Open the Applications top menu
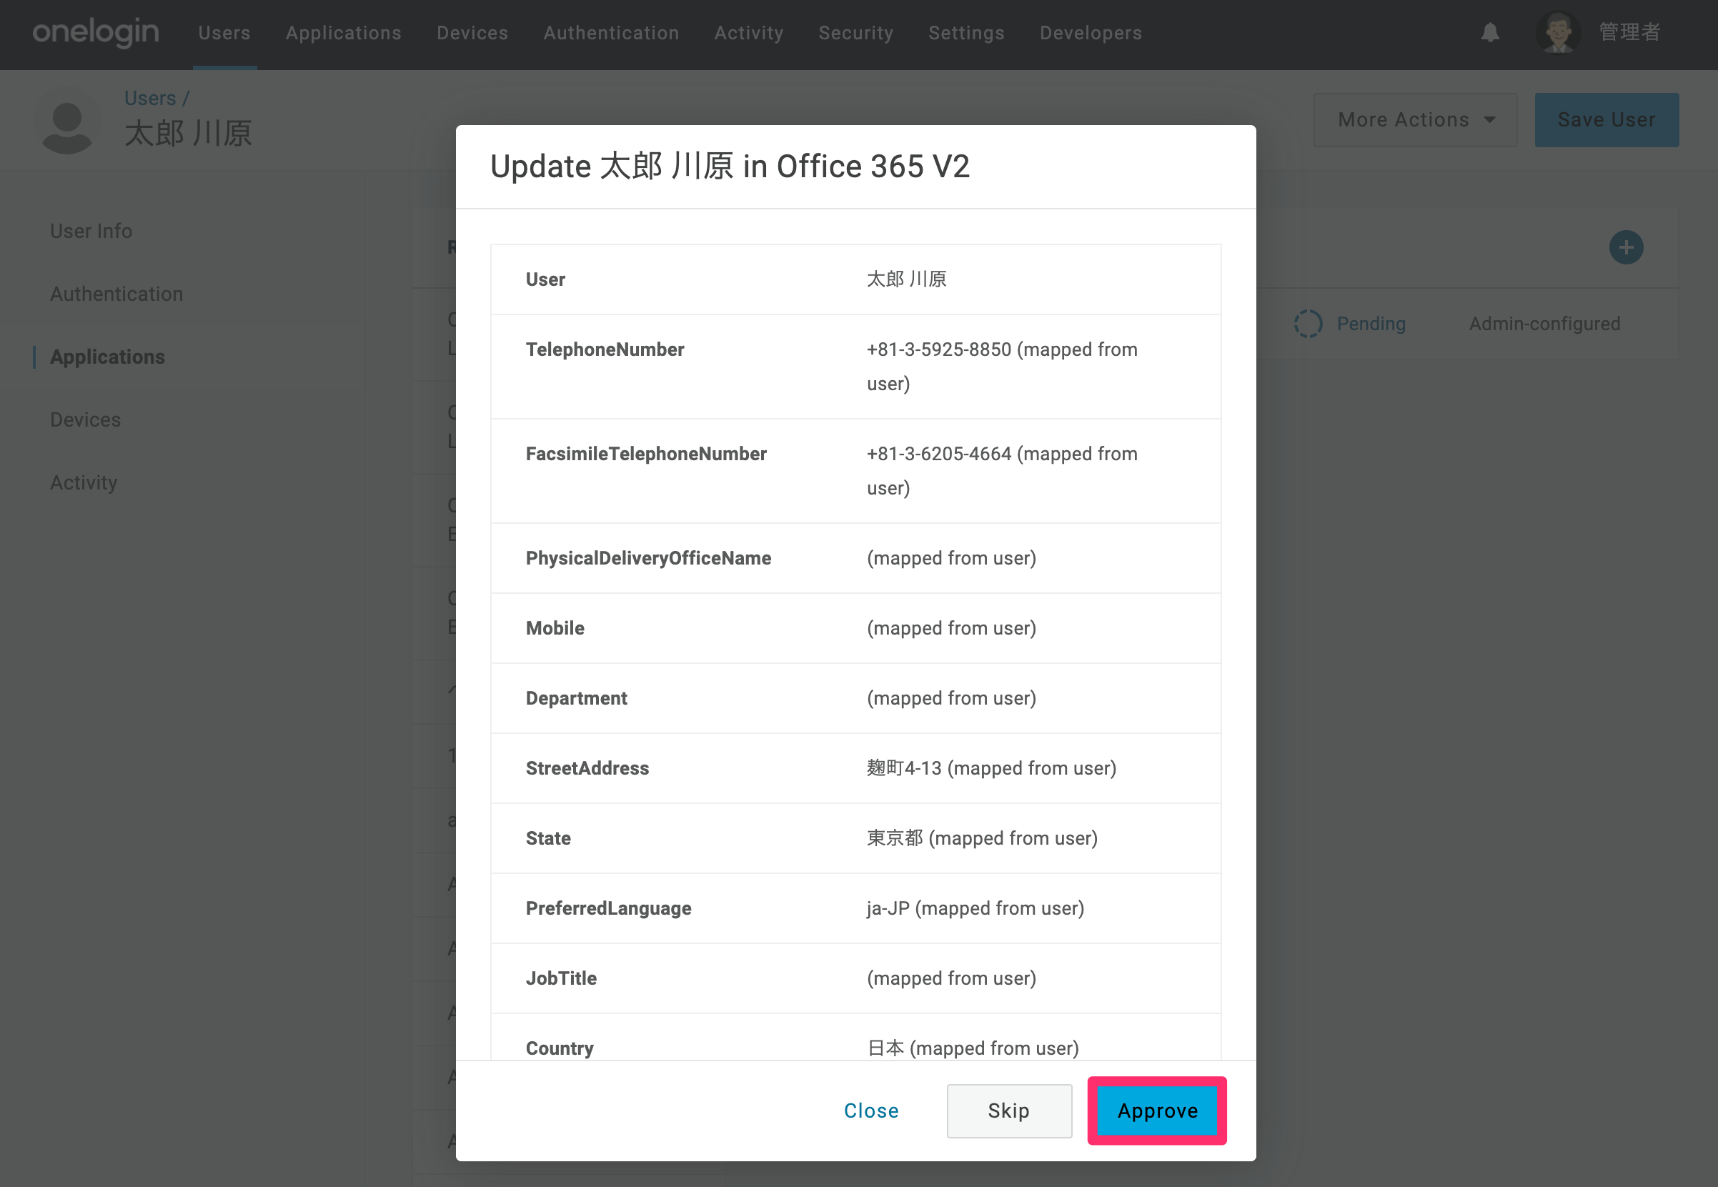The width and height of the screenshot is (1718, 1187). [x=344, y=33]
